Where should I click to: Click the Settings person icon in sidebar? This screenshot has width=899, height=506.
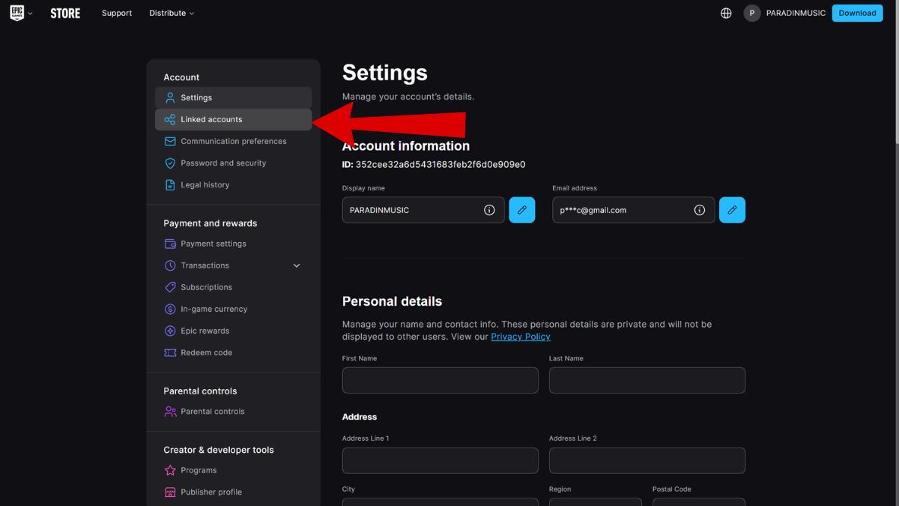[x=170, y=97]
